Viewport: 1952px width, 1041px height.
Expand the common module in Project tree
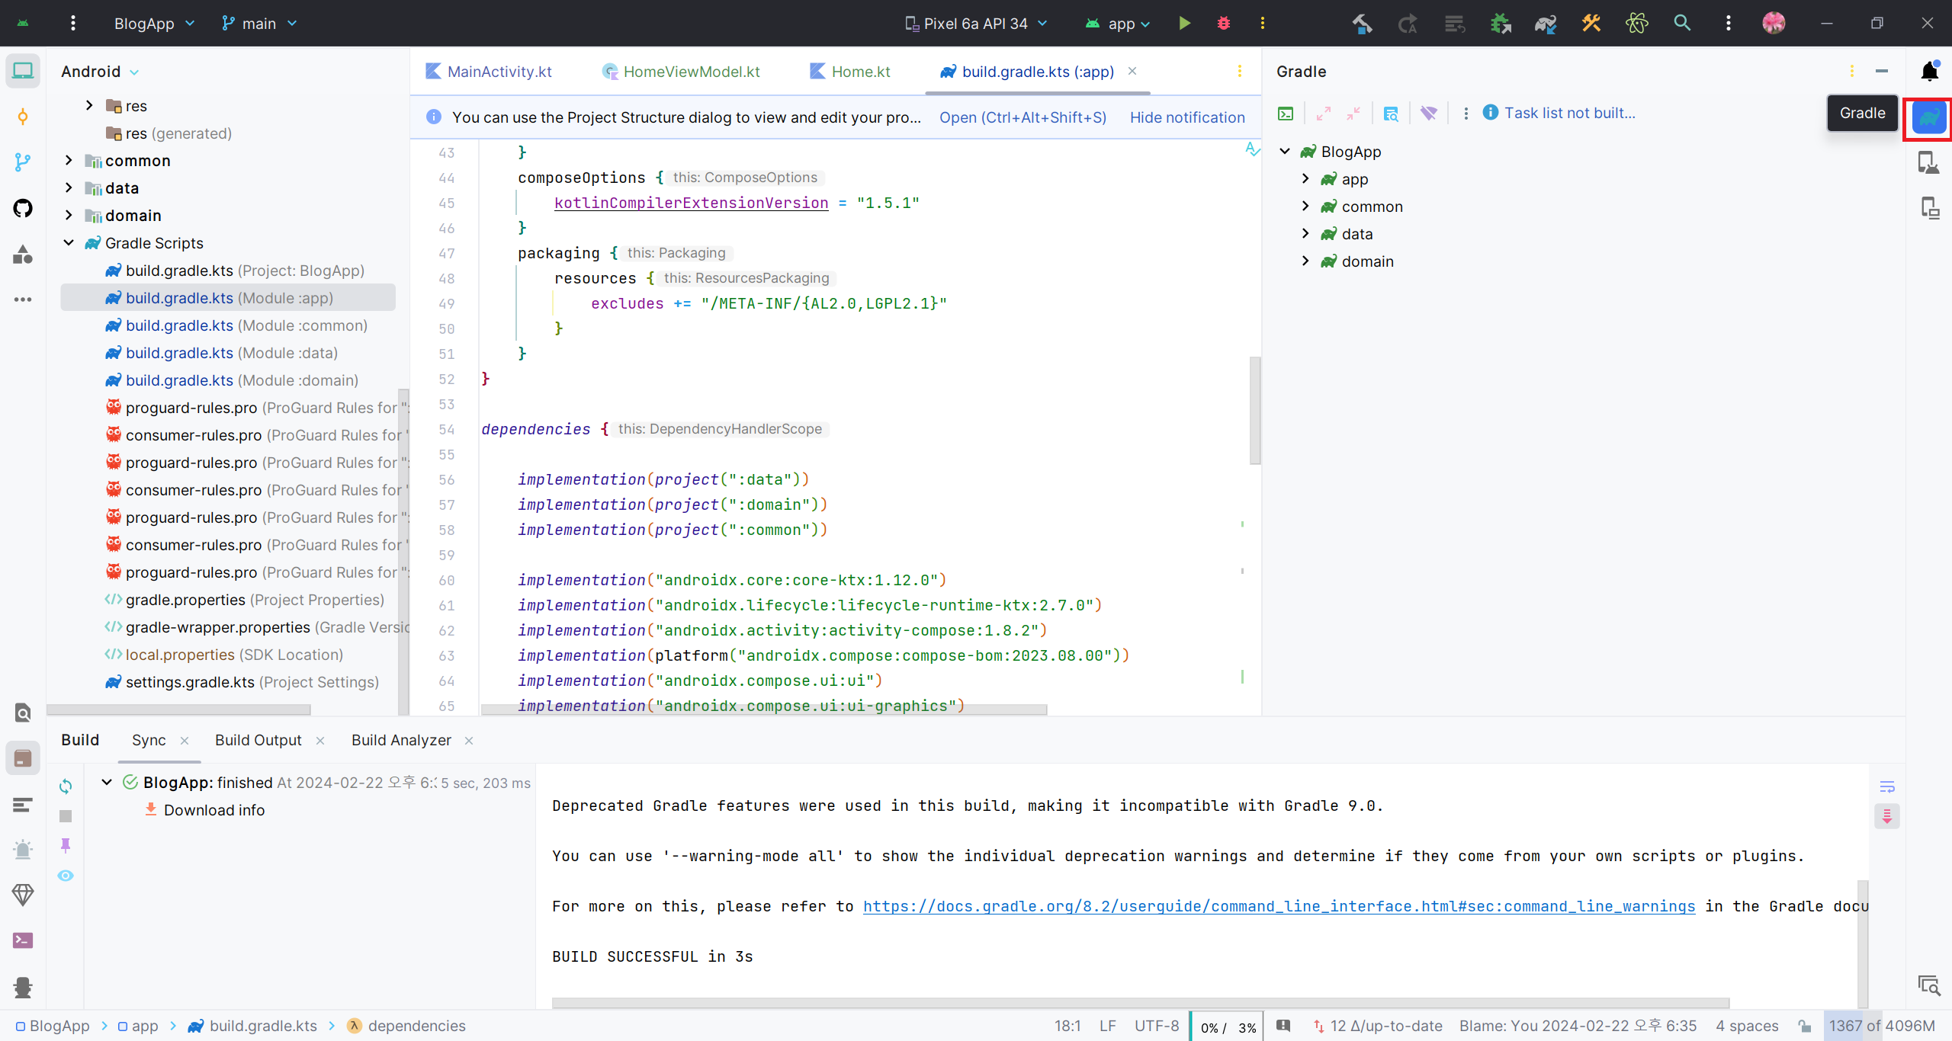69,161
